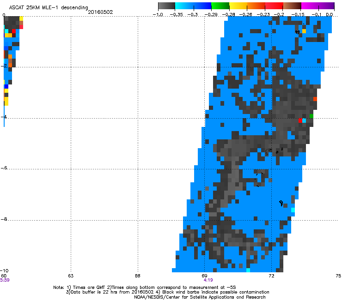Viewport: 342px width, 300px height.
Task: Click the "-0.26" color bar label
Action: [246, 15]
